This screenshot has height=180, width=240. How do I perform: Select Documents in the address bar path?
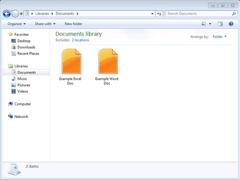point(65,13)
